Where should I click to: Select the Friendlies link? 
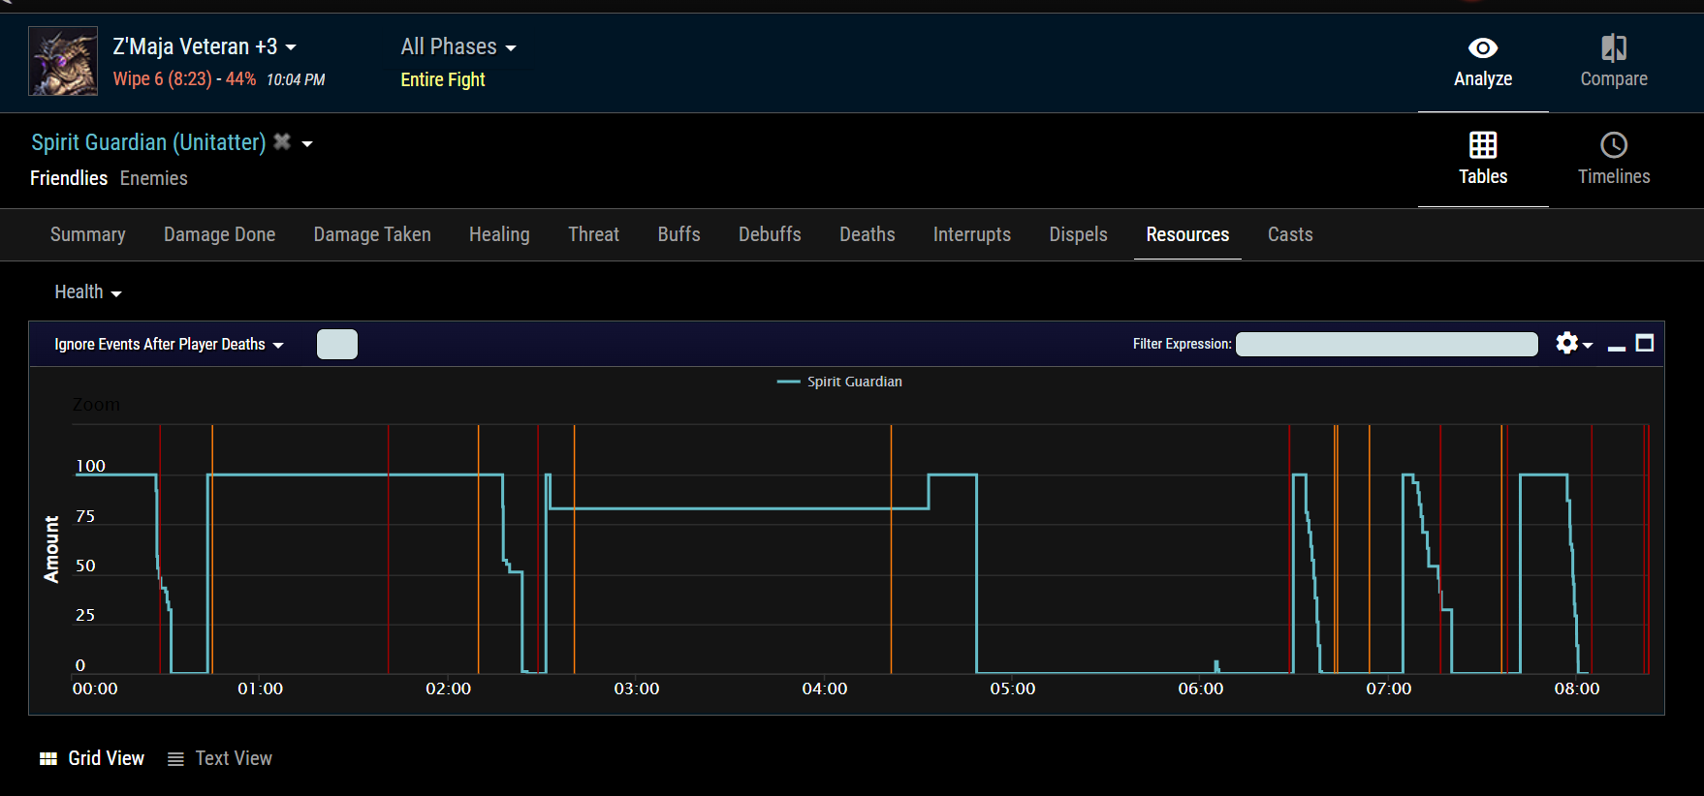pos(69,178)
